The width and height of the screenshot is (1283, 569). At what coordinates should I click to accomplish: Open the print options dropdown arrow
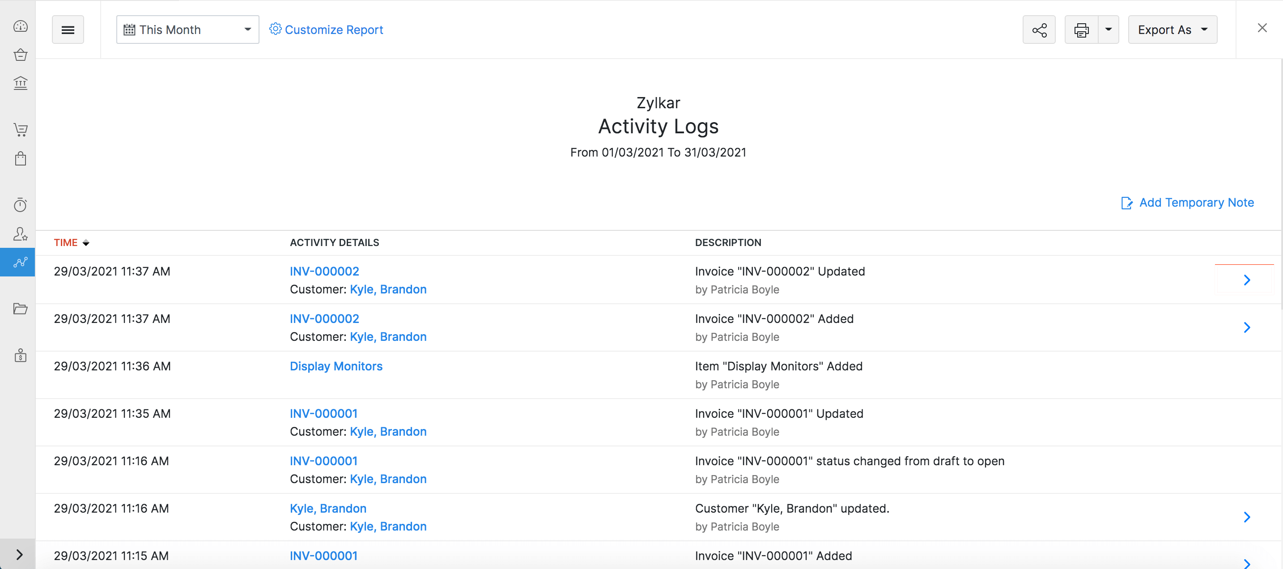(1108, 30)
